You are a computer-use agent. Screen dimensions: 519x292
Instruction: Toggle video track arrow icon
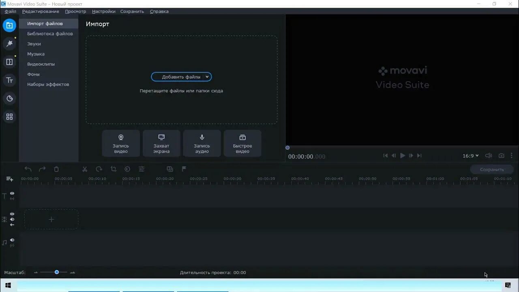coord(12,225)
